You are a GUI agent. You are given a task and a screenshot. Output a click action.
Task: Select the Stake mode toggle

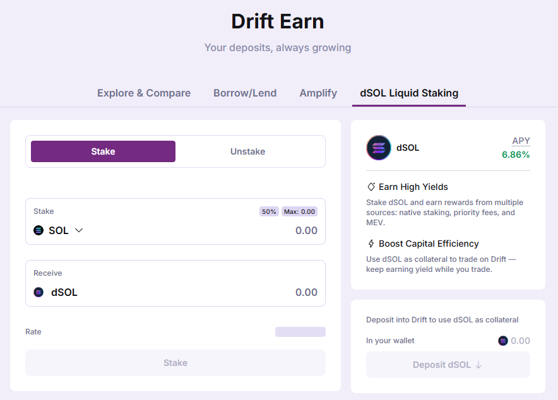pyautogui.click(x=103, y=151)
